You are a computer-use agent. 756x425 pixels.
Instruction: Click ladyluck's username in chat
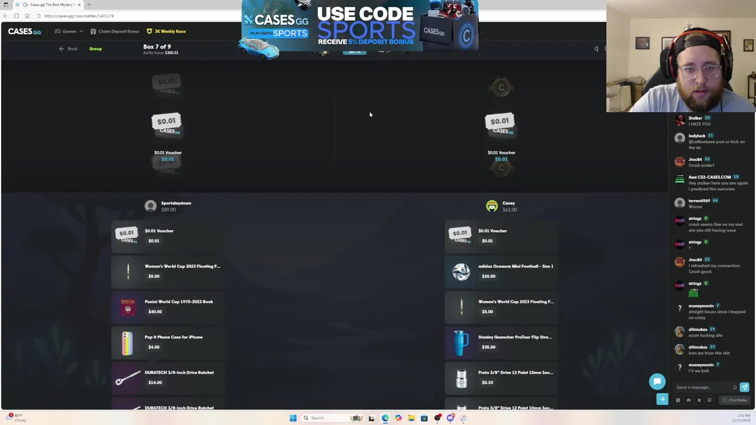click(x=696, y=136)
